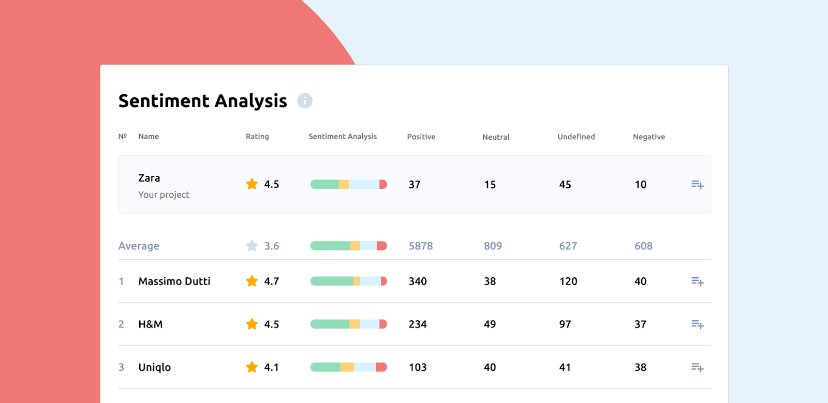Click the № column header
Viewport: 828px width, 403px height.
click(123, 137)
